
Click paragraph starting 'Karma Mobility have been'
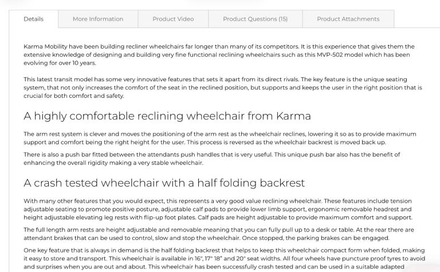pyautogui.click(x=219, y=54)
